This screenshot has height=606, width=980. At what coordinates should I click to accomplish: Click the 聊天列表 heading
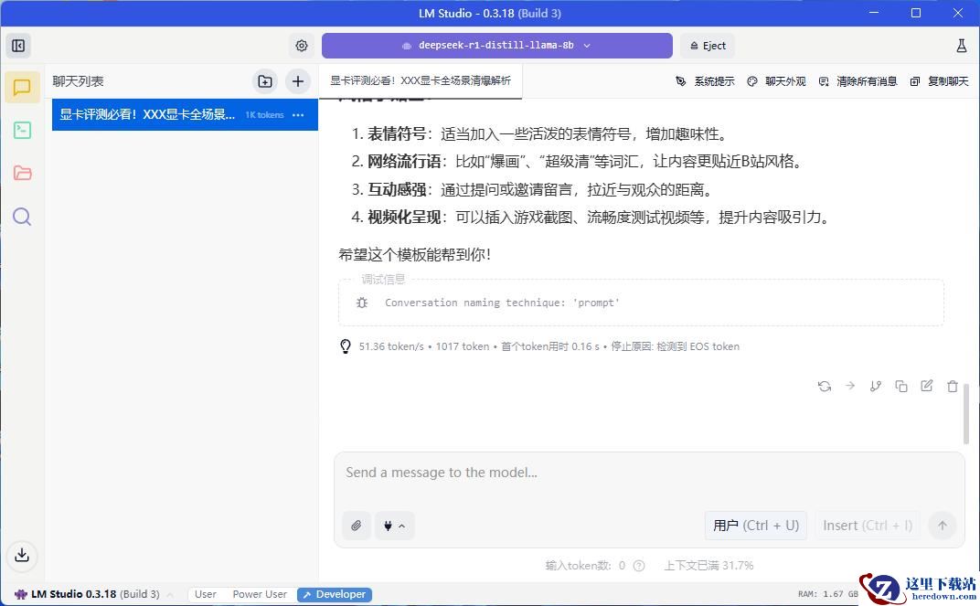(78, 81)
